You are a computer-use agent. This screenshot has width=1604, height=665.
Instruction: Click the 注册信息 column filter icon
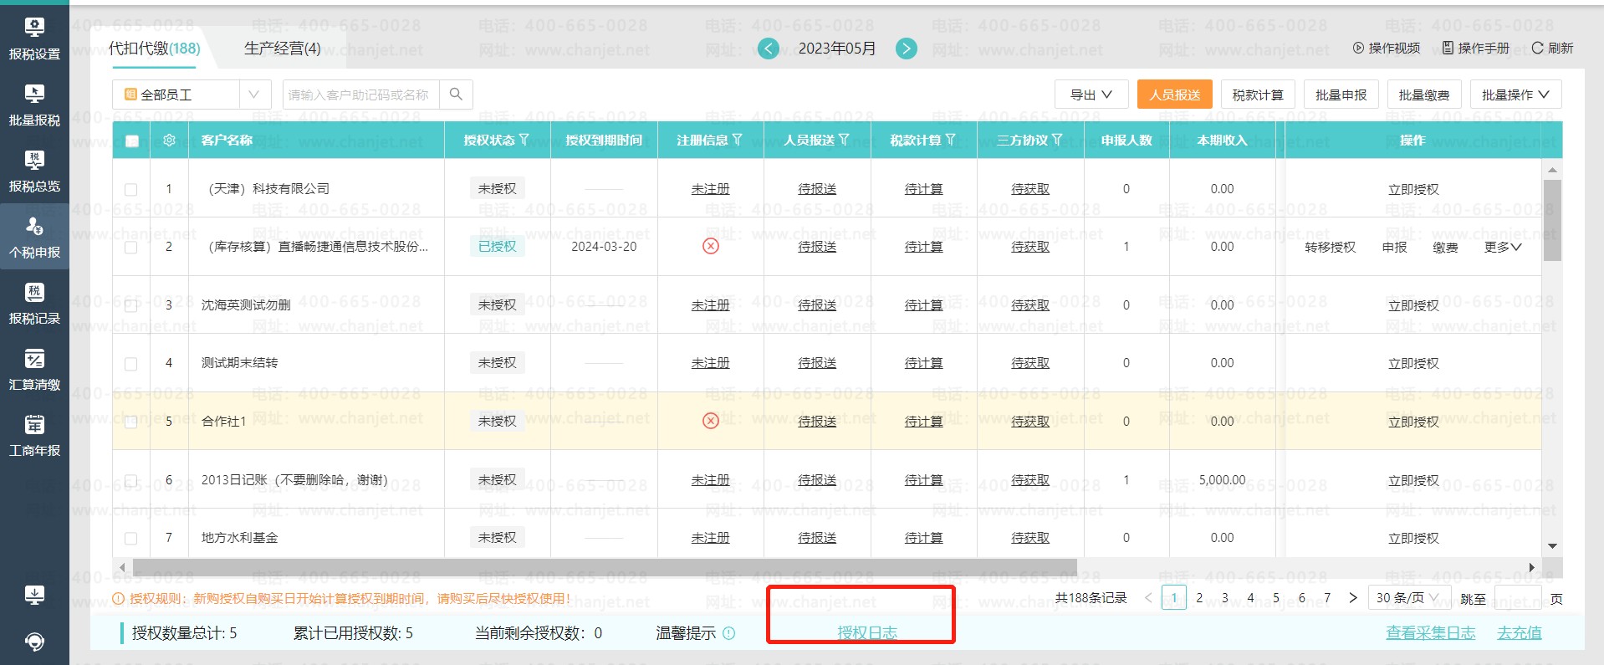(738, 140)
